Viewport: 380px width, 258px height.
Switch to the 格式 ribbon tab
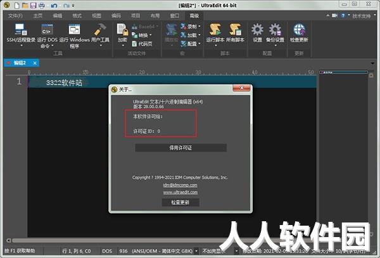coord(77,16)
